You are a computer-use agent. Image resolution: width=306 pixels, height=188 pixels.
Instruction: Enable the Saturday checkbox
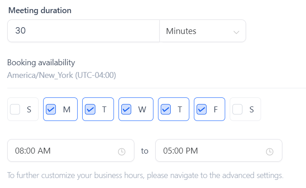pos(237,109)
